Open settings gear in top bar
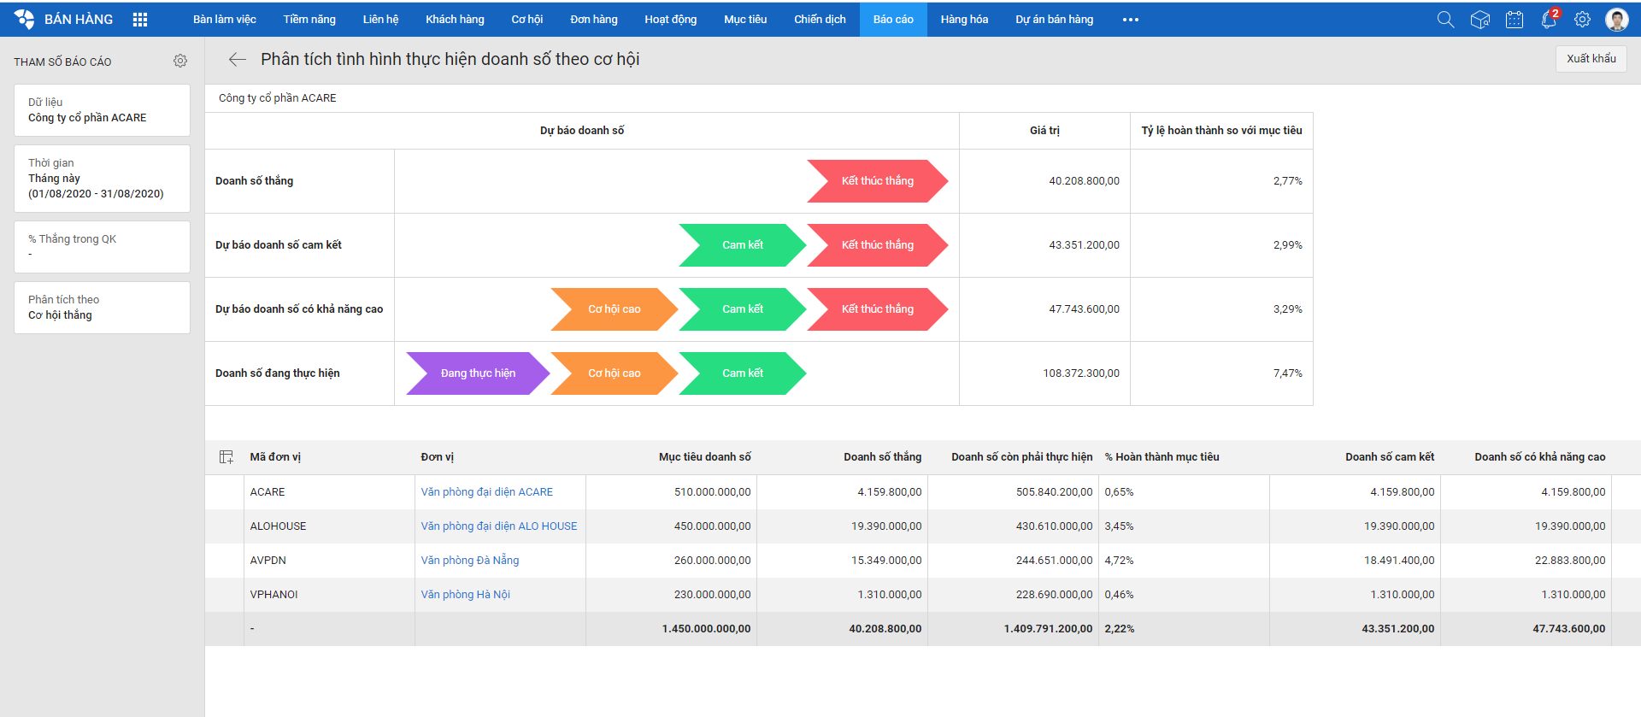Viewport: 1641px width, 717px height. 1583,20
